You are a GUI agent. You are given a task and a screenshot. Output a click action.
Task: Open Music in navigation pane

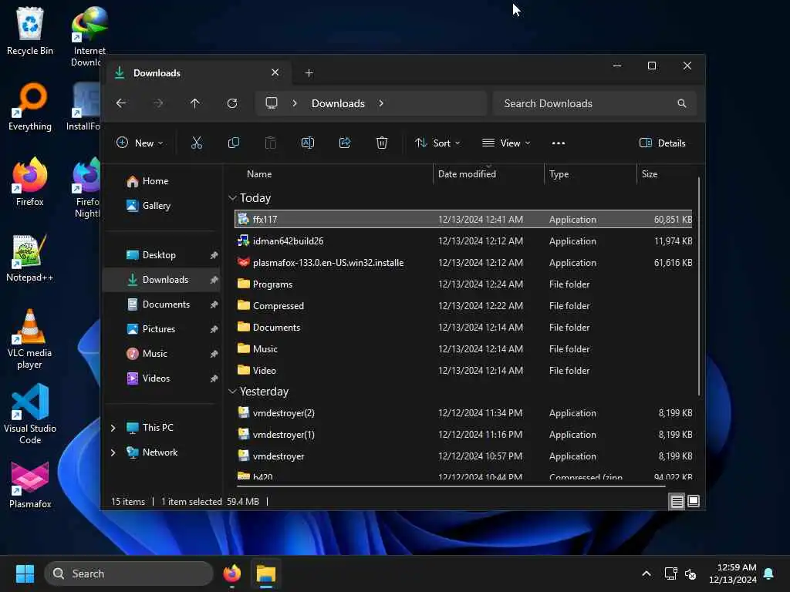pyautogui.click(x=162, y=354)
